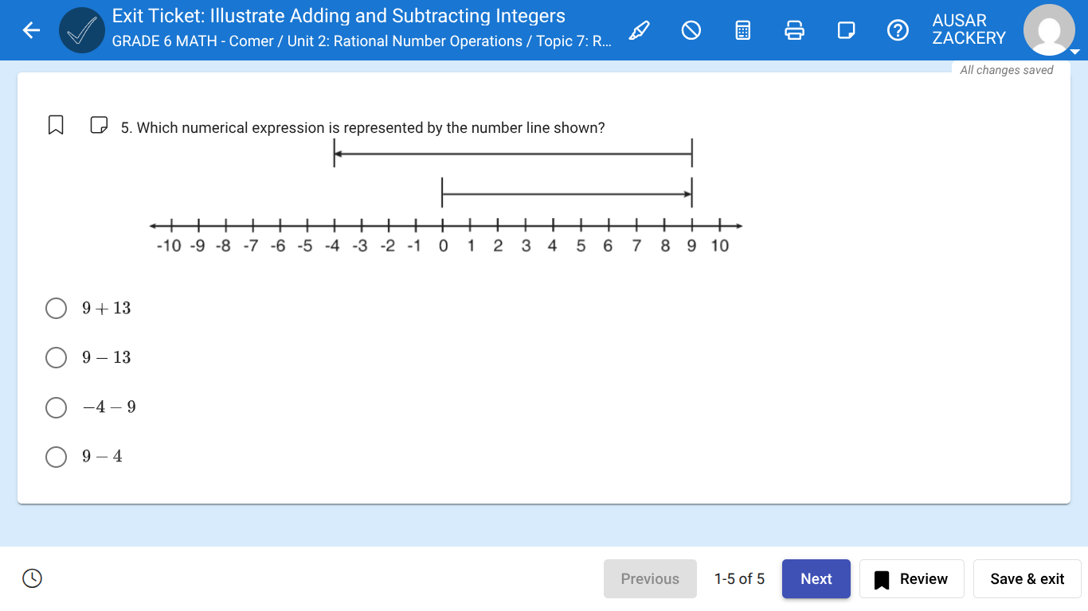Open the notes tool in the toolbar
The width and height of the screenshot is (1088, 611).
pos(846,29)
